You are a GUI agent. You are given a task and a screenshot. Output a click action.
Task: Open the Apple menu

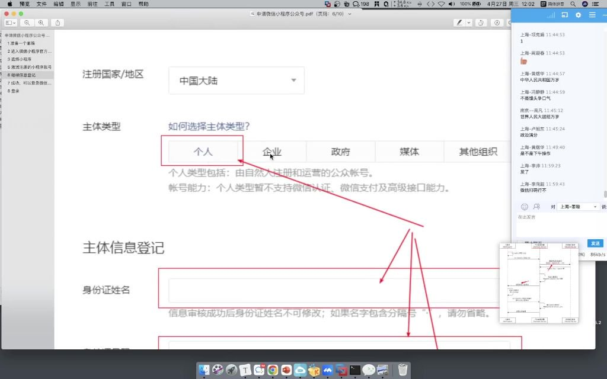(x=9, y=4)
